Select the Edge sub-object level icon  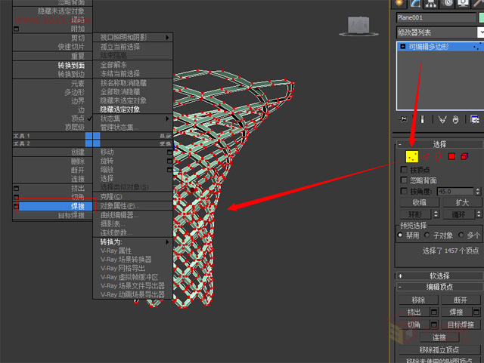pos(425,156)
